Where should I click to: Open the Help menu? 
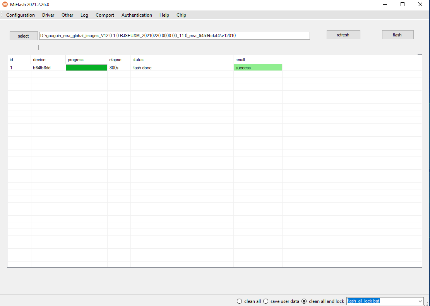tap(164, 15)
